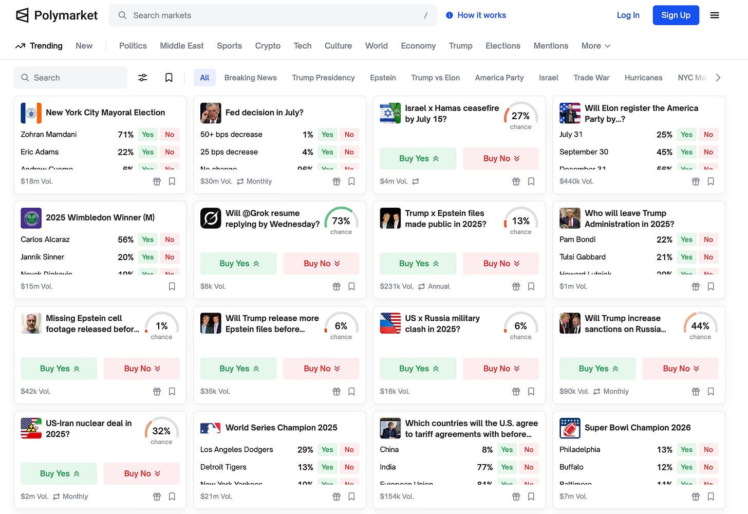Viewport: 748px width, 514px height.
Task: Click the 27% chance gauge on Israel ceasefire
Action: point(521,116)
